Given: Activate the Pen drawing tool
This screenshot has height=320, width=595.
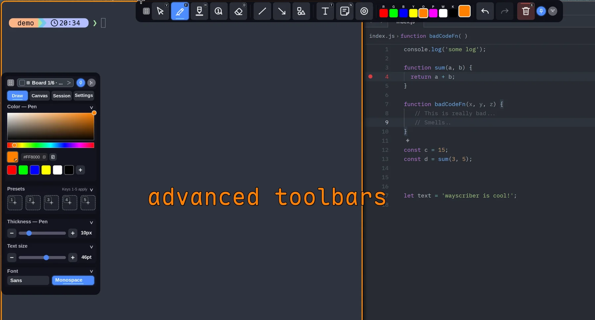Looking at the screenshot, I should pyautogui.click(x=180, y=11).
